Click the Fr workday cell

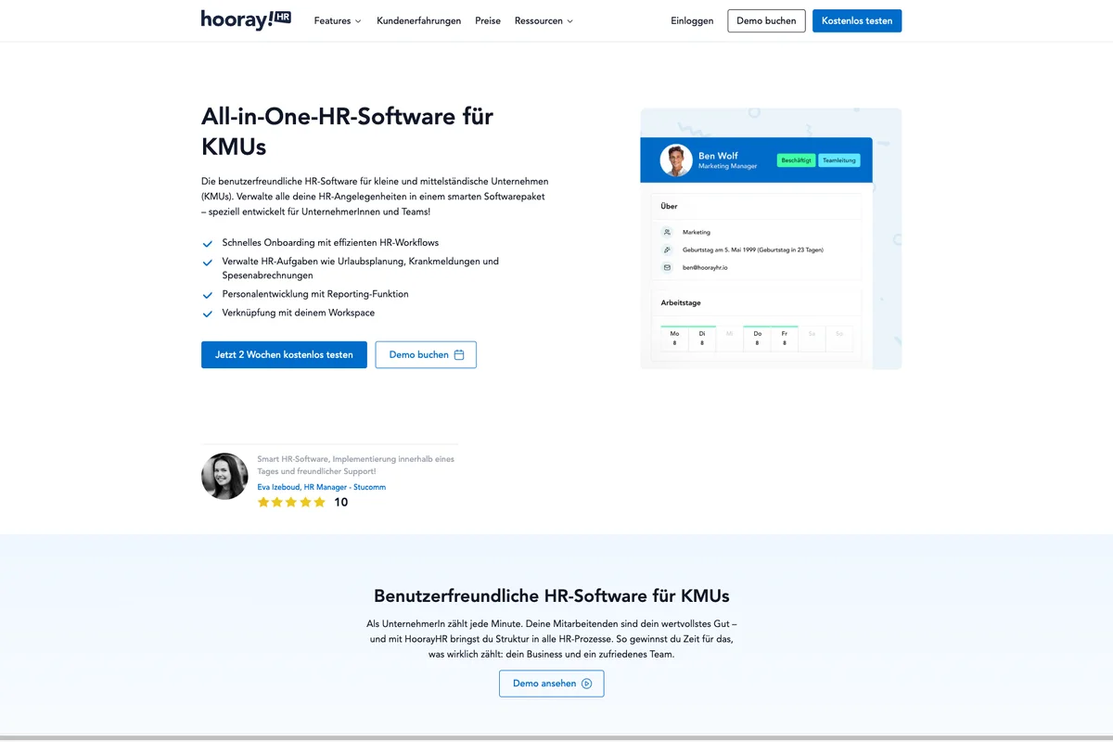click(785, 338)
